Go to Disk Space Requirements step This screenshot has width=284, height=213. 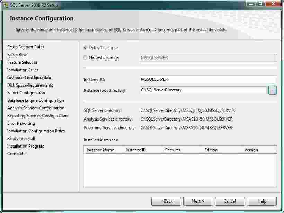30,85
